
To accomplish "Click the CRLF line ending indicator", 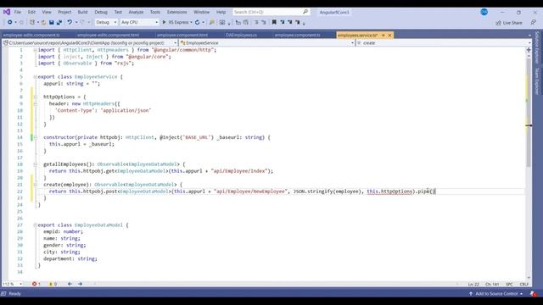I will 524,285.
